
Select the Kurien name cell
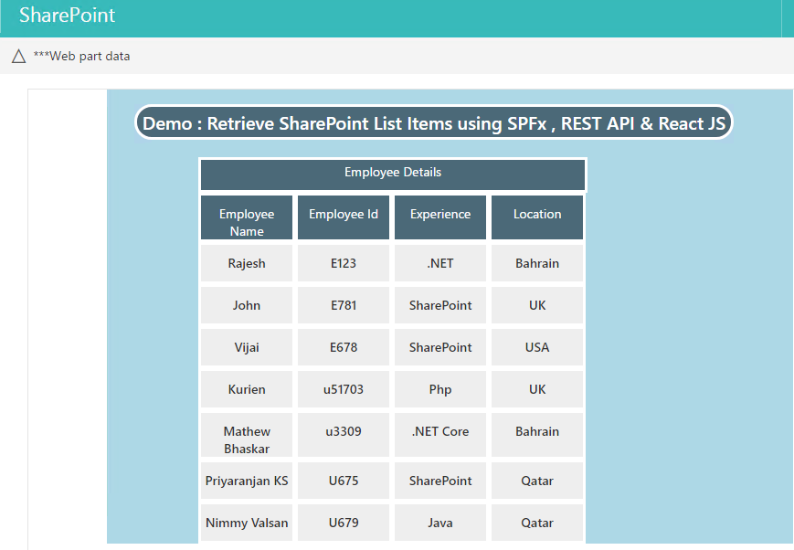point(247,390)
